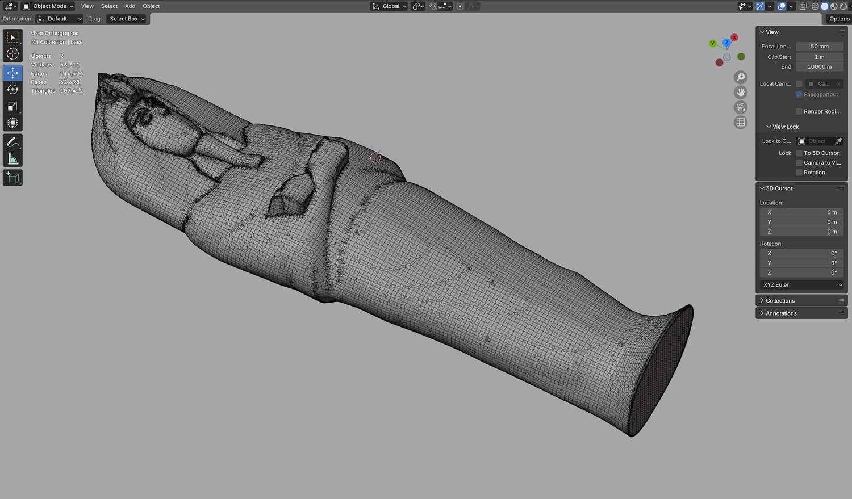
Task: Pick the Measure tool
Action: (12, 160)
